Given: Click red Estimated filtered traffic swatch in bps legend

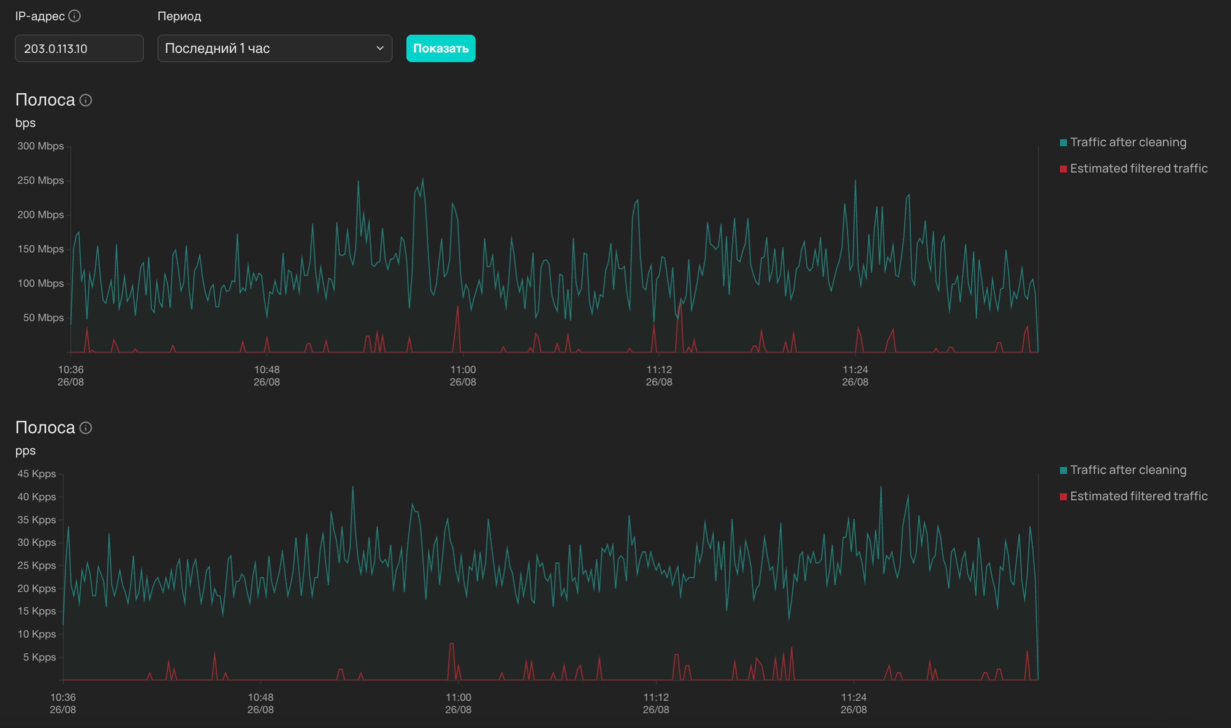Looking at the screenshot, I should tap(1063, 169).
